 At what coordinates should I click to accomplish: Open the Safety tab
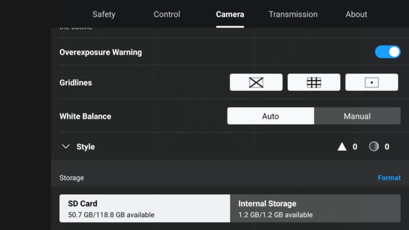[x=104, y=15]
